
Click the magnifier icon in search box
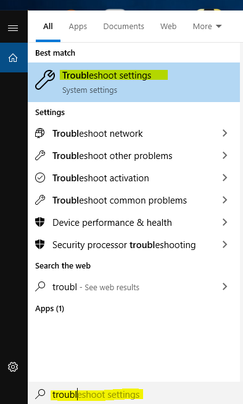(40, 393)
